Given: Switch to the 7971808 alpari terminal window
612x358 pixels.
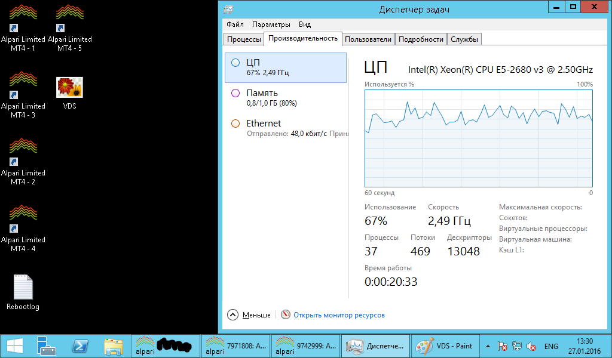Looking at the screenshot, I should click(235, 346).
